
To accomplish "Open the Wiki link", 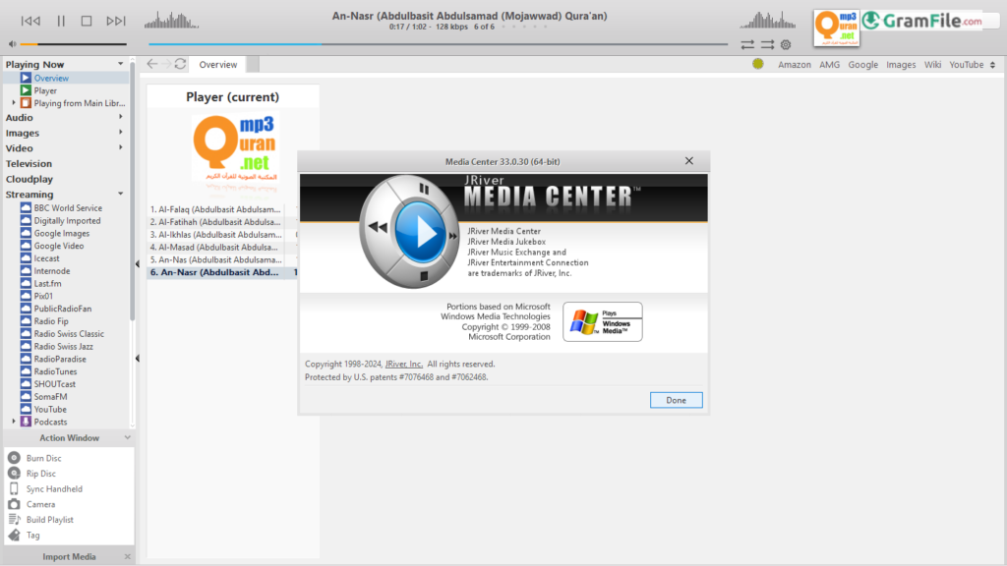I will point(932,65).
